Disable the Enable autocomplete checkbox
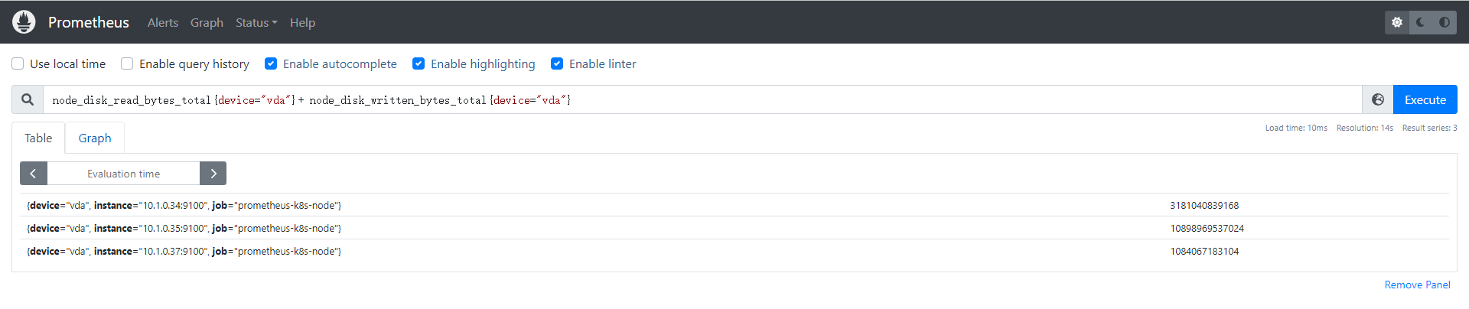1469x309 pixels. click(271, 63)
